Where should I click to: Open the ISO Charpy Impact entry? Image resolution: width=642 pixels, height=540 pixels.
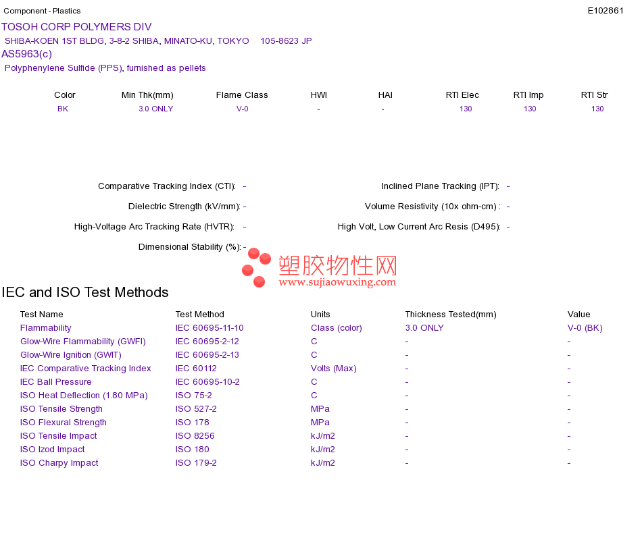[x=59, y=463]
